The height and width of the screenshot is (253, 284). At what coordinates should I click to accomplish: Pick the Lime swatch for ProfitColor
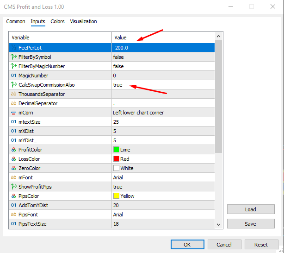116,150
